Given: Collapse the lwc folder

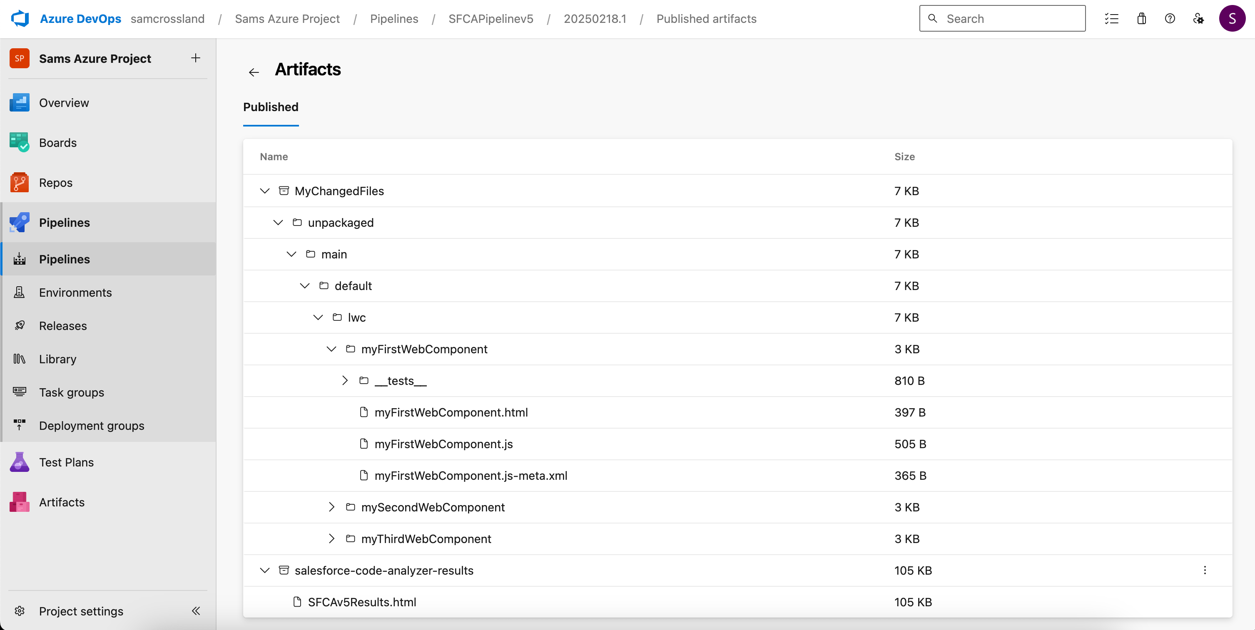Looking at the screenshot, I should coord(318,317).
